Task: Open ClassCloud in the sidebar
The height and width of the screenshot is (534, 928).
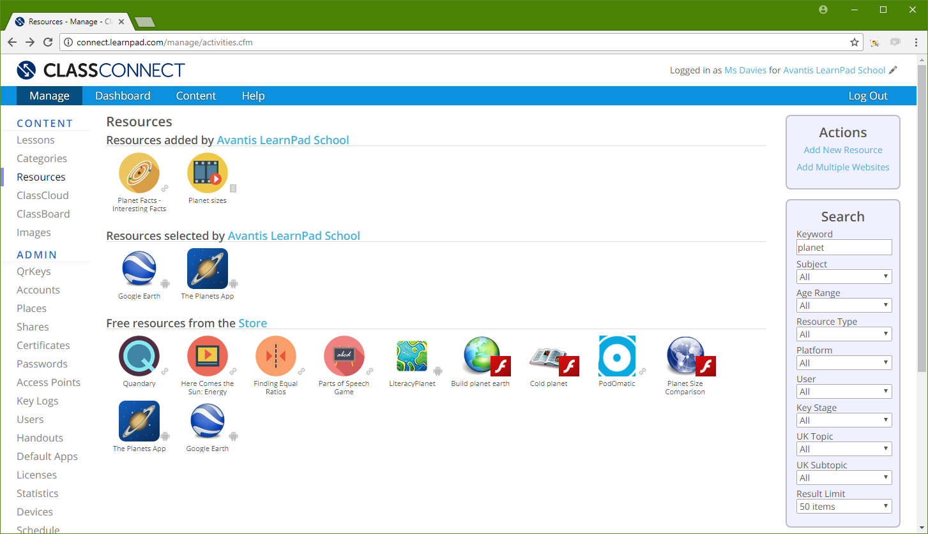Action: tap(43, 196)
